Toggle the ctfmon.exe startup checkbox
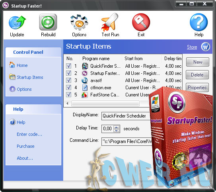The height and width of the screenshot is (192, 216). (x=68, y=88)
